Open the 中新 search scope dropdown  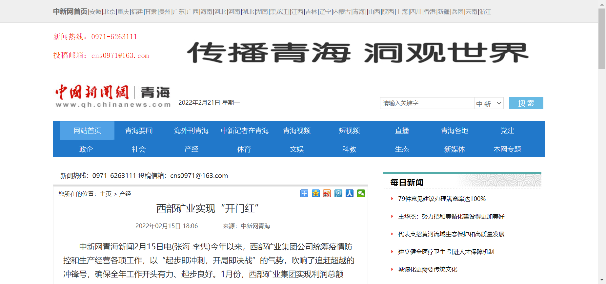[x=489, y=103]
